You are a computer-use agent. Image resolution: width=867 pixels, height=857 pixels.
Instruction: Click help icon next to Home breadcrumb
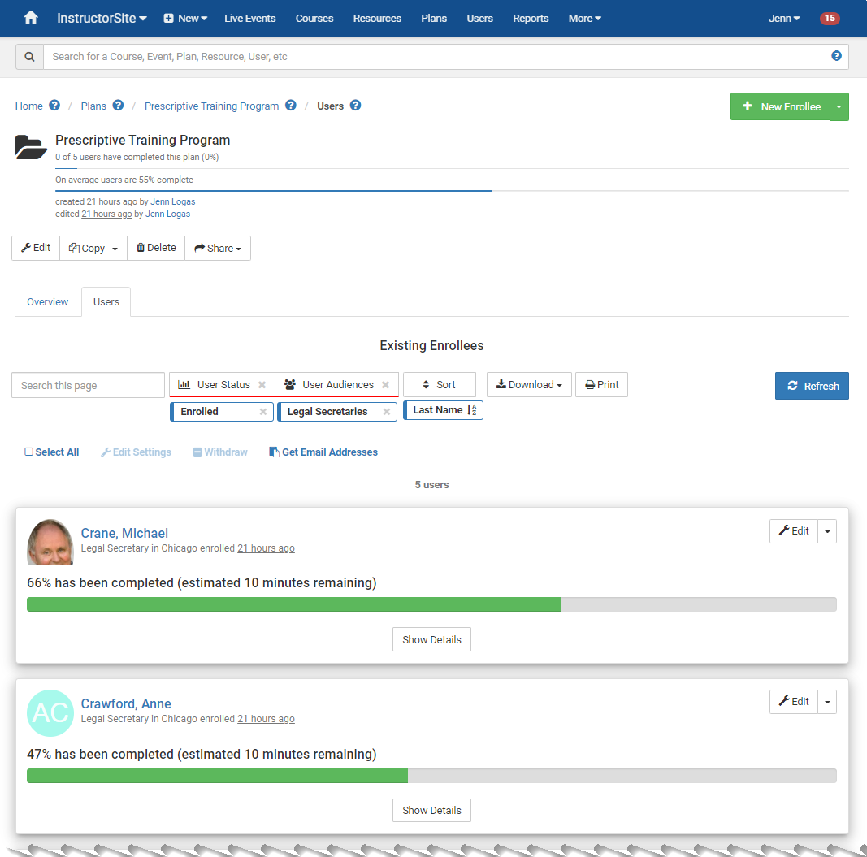pos(54,105)
